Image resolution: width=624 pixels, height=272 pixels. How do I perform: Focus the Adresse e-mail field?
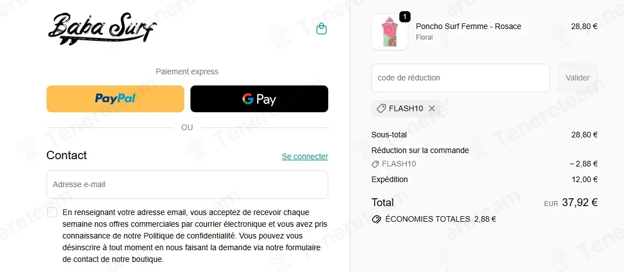click(x=188, y=185)
